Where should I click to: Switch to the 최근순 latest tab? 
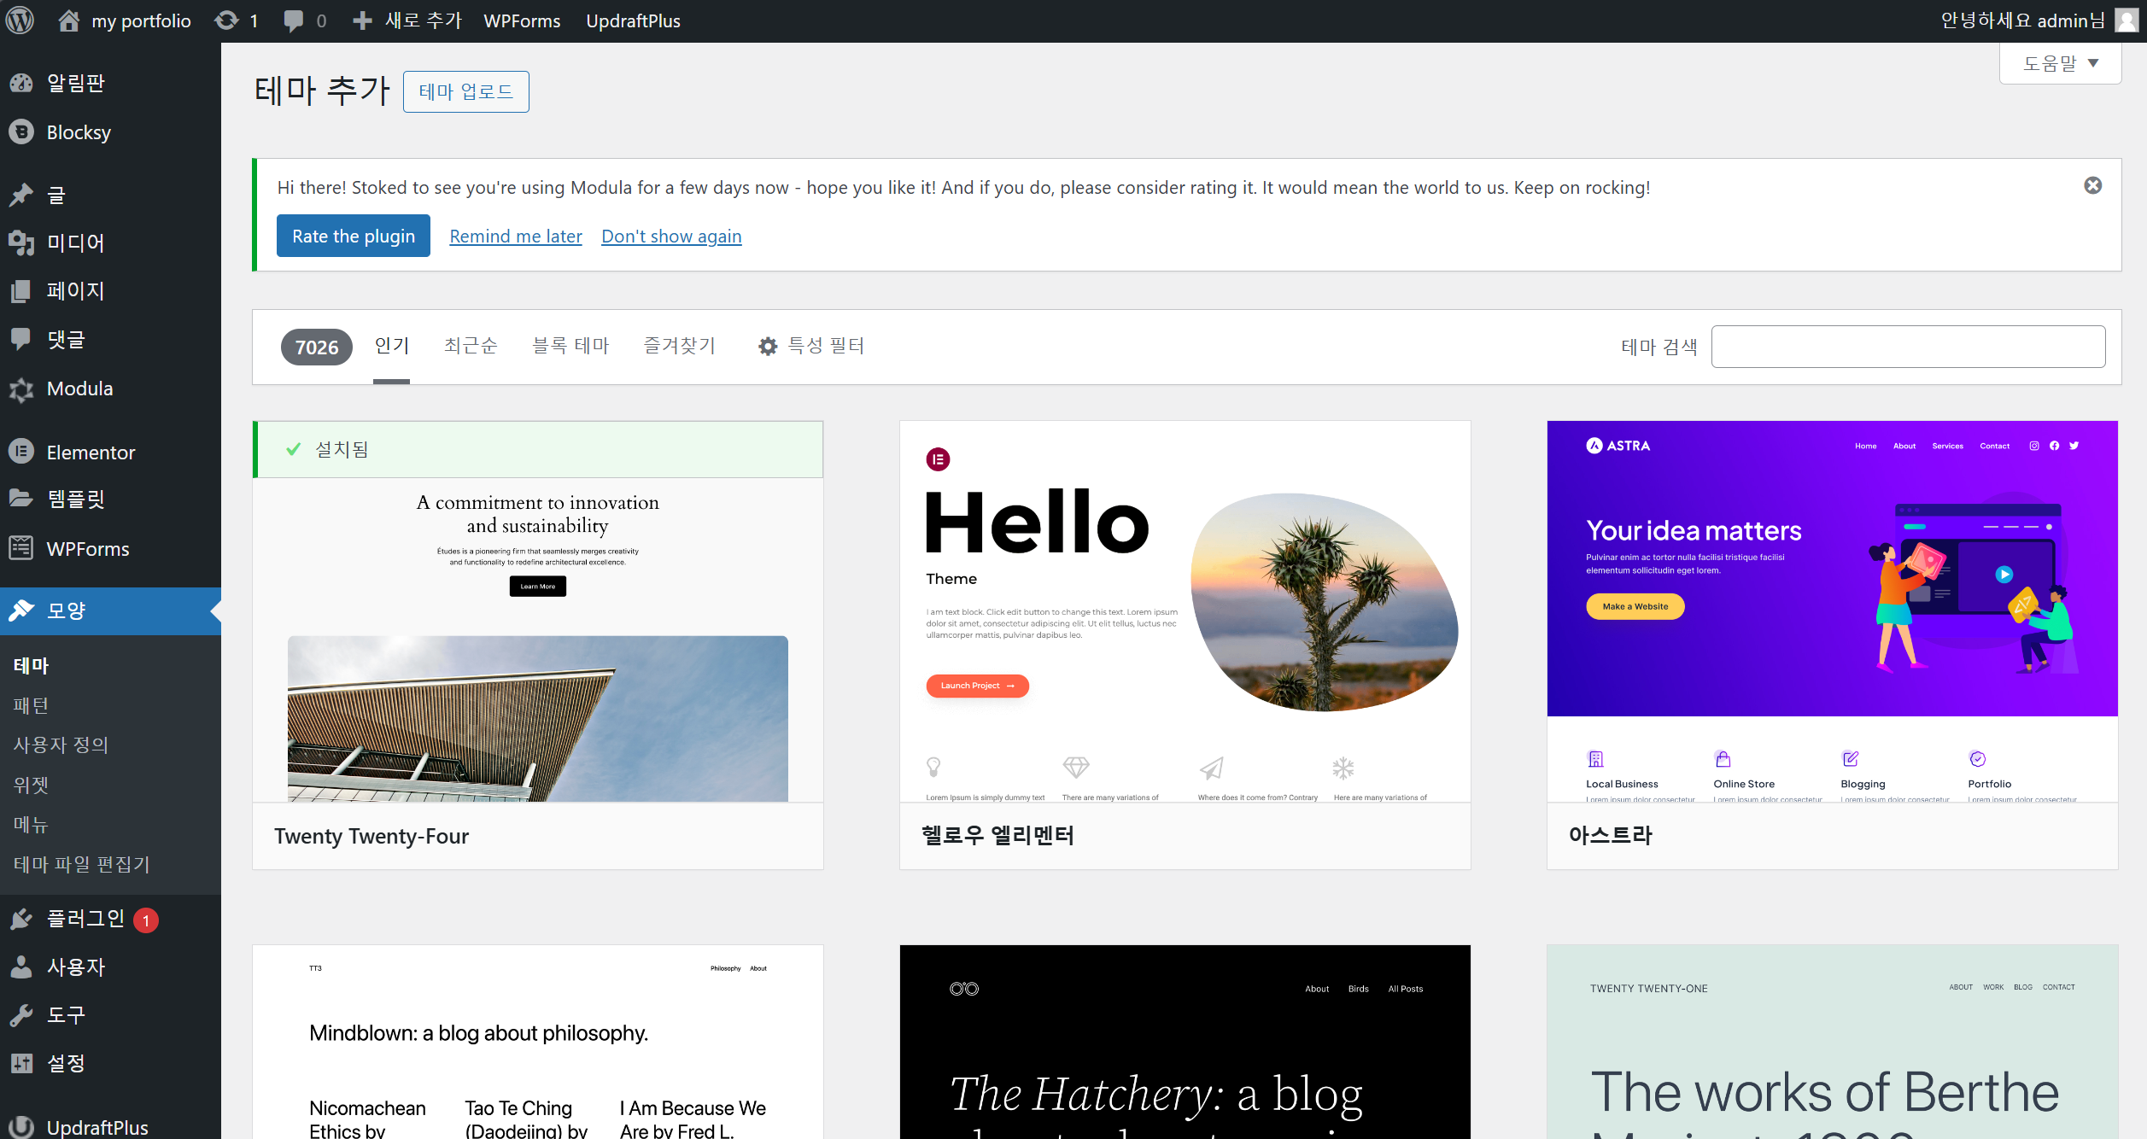coord(471,346)
